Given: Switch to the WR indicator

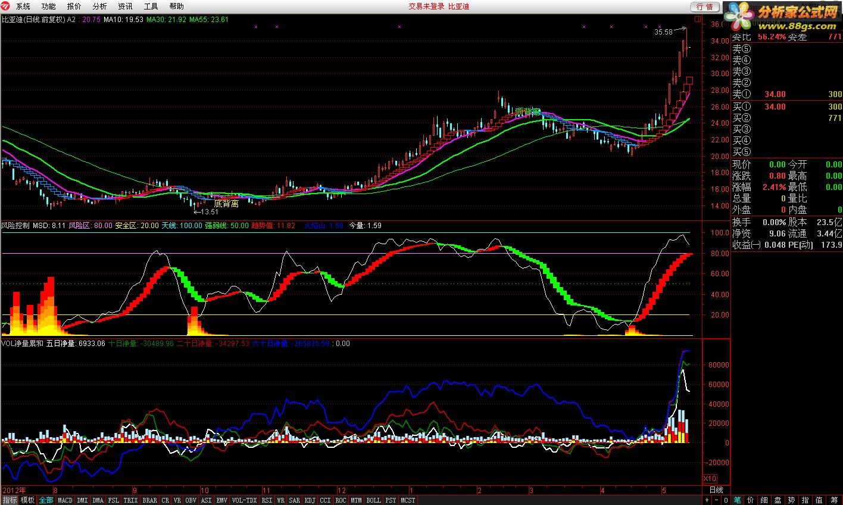Looking at the screenshot, I should (x=280, y=500).
